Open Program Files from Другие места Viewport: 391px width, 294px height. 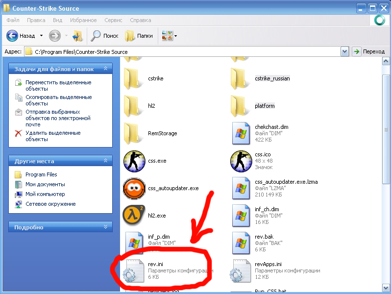(x=41, y=174)
